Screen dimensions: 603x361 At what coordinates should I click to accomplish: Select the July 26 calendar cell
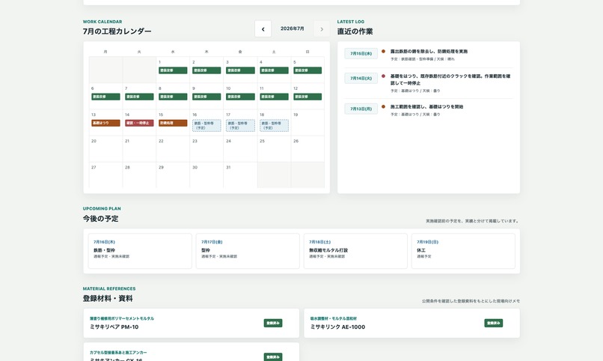(x=307, y=149)
